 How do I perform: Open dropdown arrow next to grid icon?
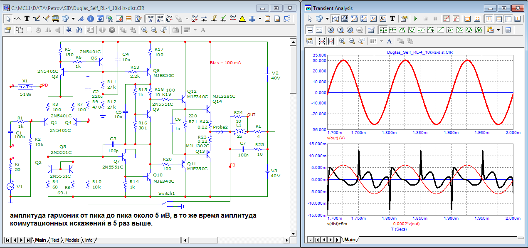point(260,19)
